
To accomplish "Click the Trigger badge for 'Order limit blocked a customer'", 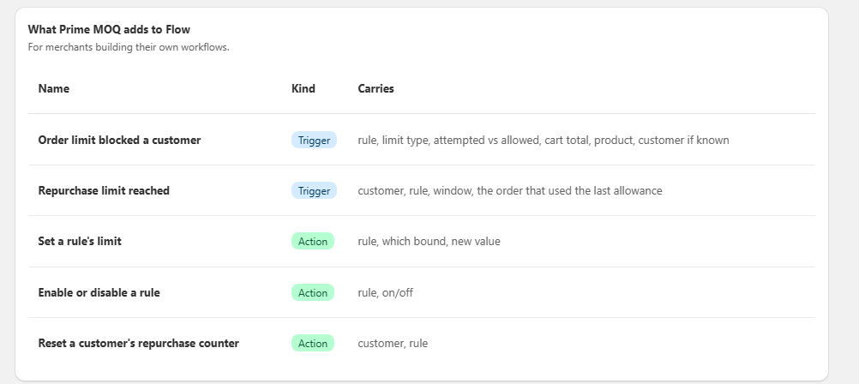I will tap(314, 141).
